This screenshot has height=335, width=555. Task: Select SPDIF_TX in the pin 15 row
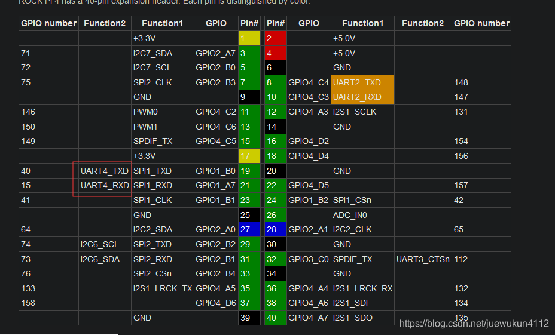click(163, 141)
